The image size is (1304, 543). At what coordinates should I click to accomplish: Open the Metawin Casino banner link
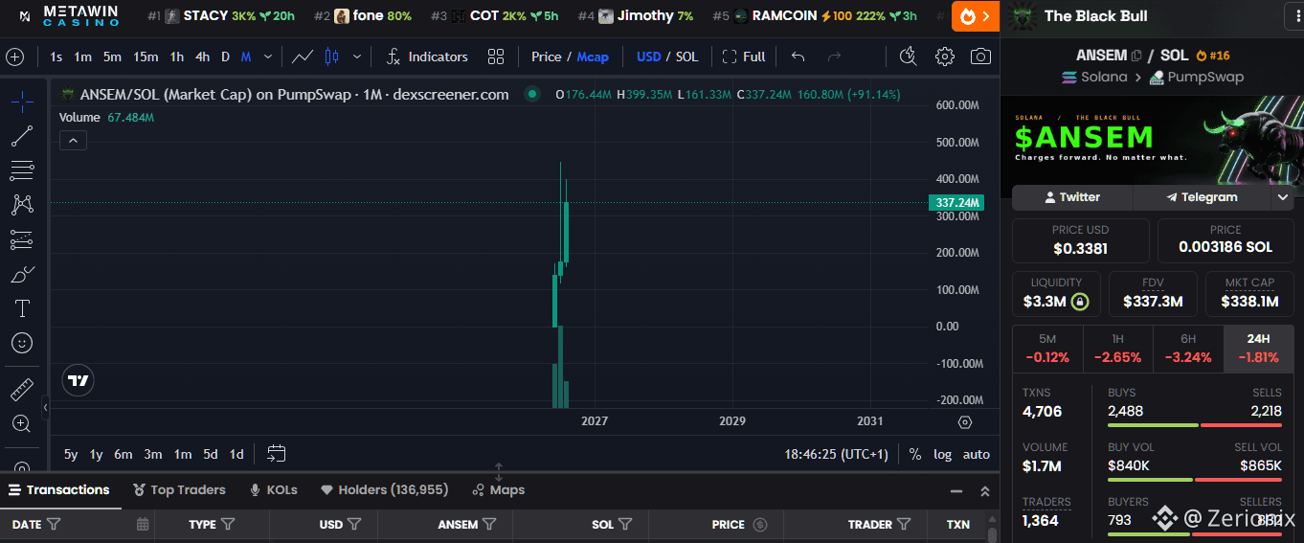[x=69, y=16]
